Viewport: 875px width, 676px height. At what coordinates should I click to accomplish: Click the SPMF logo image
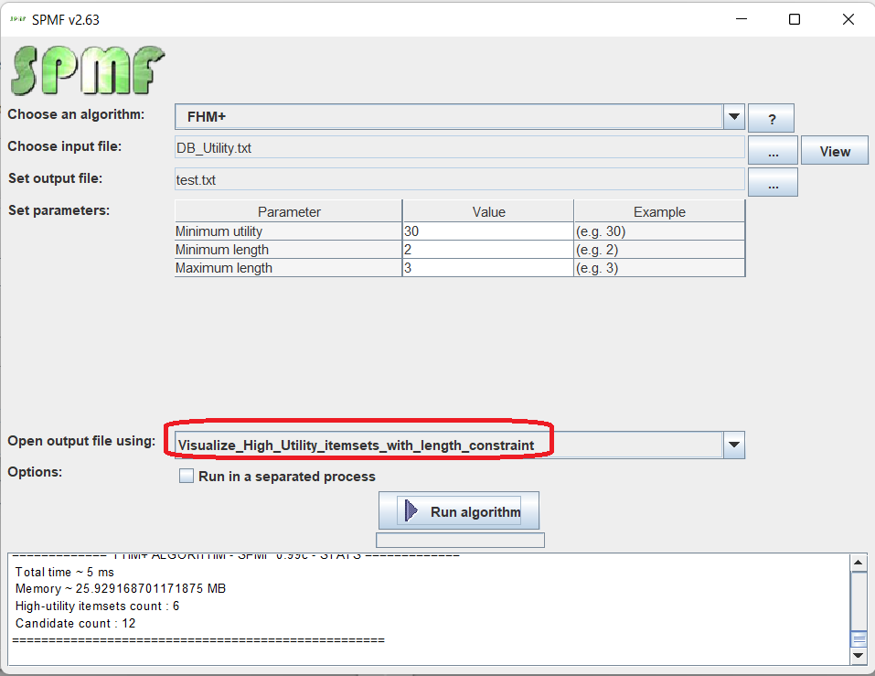tap(87, 71)
